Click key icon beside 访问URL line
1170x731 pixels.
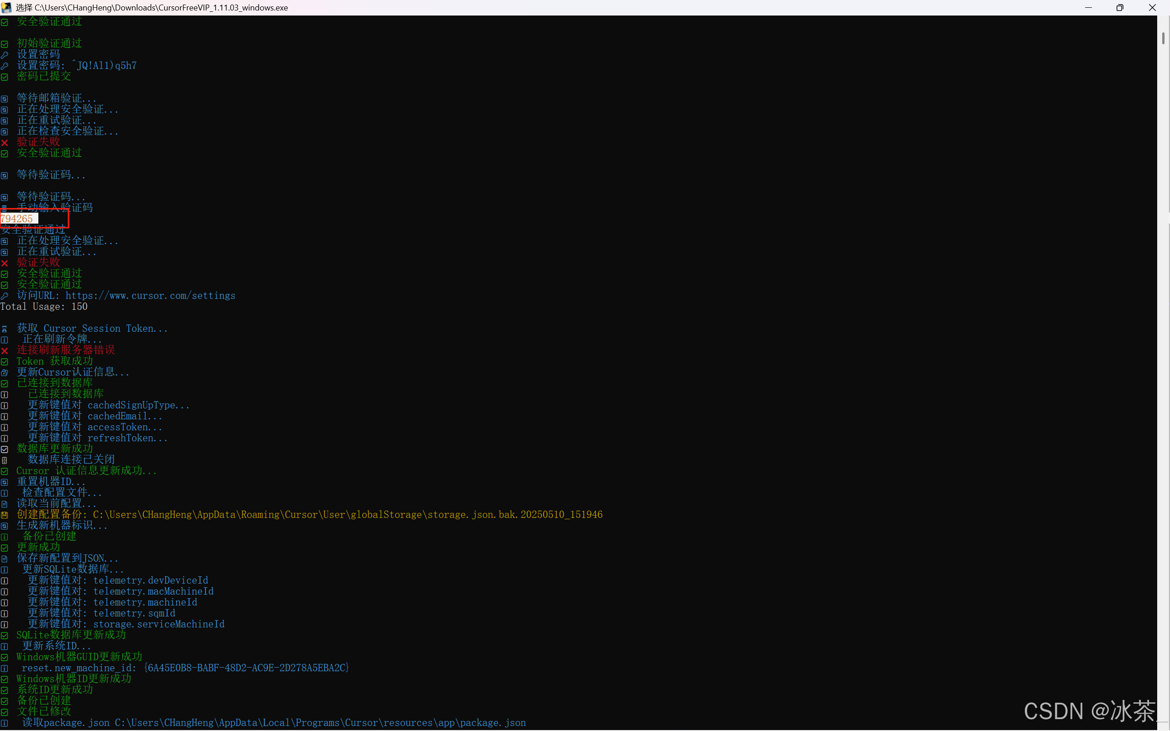(5, 296)
